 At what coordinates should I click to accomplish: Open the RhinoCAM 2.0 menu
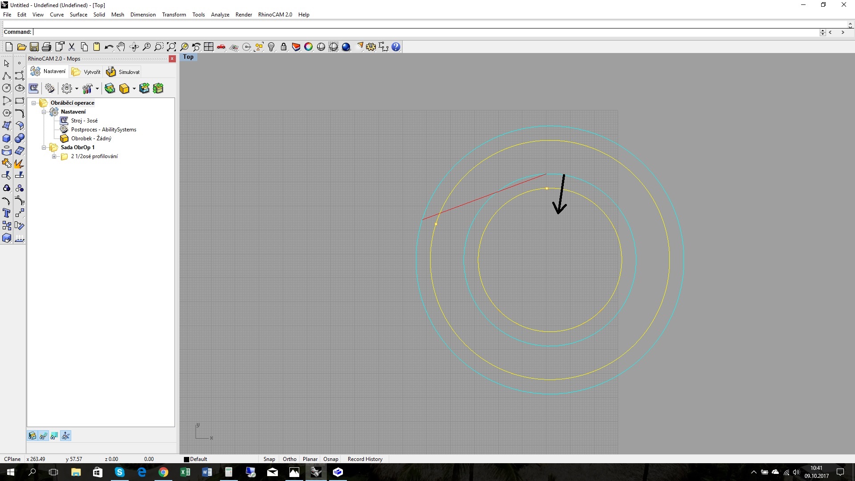point(275,15)
